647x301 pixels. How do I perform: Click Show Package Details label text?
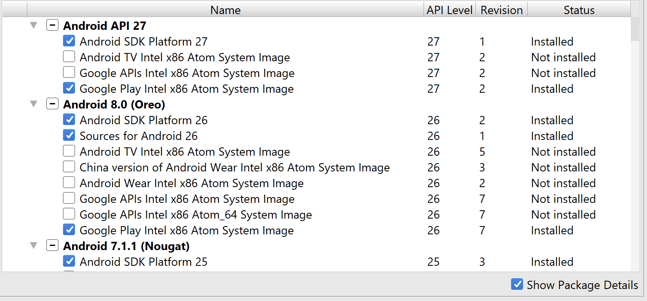tap(582, 285)
